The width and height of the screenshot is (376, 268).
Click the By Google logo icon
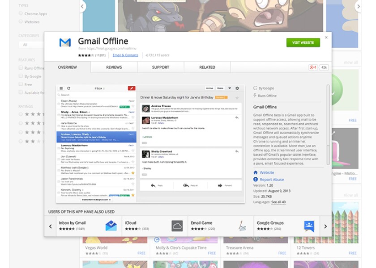[255, 88]
